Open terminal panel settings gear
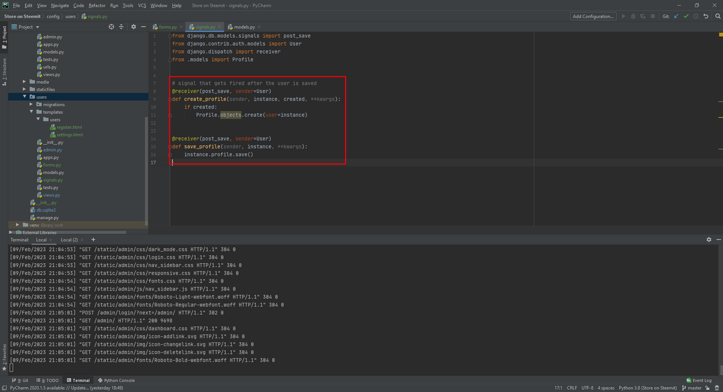Screen dimensions: 723x392 tap(709, 239)
